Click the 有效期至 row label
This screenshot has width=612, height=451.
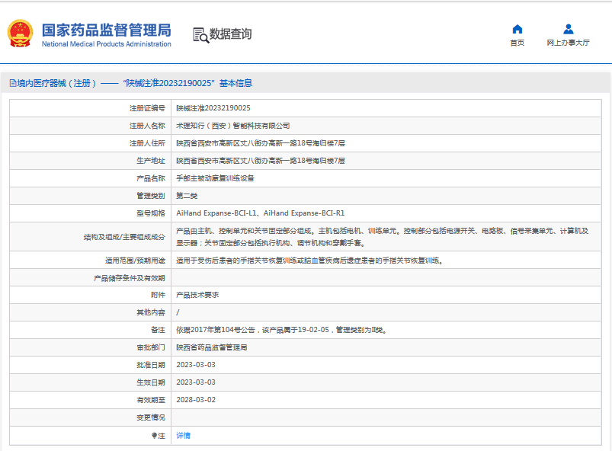[x=151, y=400]
